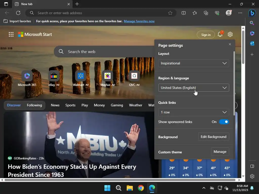Click the horizontal scrollbar at the bottom

coord(120,180)
